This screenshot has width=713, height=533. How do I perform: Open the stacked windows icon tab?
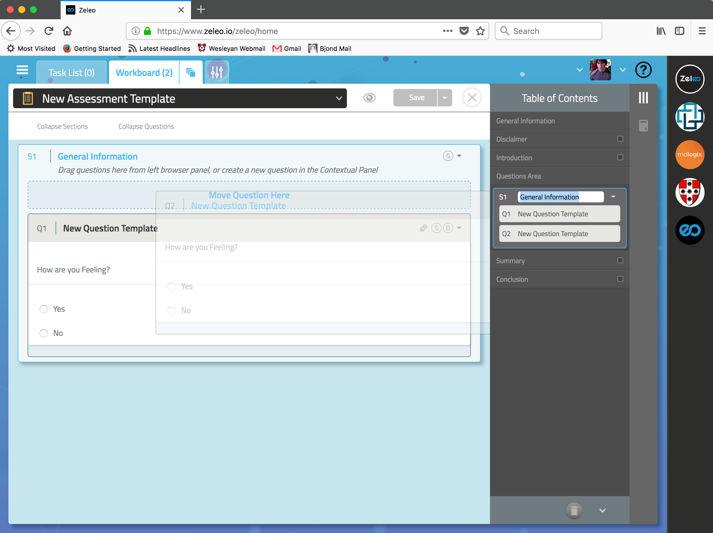[191, 72]
